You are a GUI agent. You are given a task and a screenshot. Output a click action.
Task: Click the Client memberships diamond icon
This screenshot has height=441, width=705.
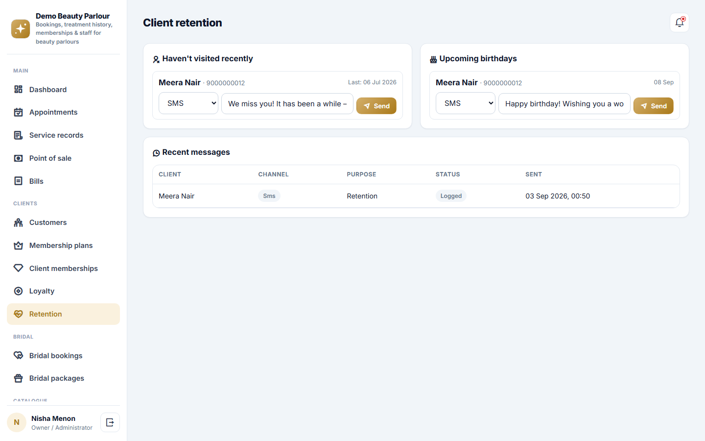(19, 268)
